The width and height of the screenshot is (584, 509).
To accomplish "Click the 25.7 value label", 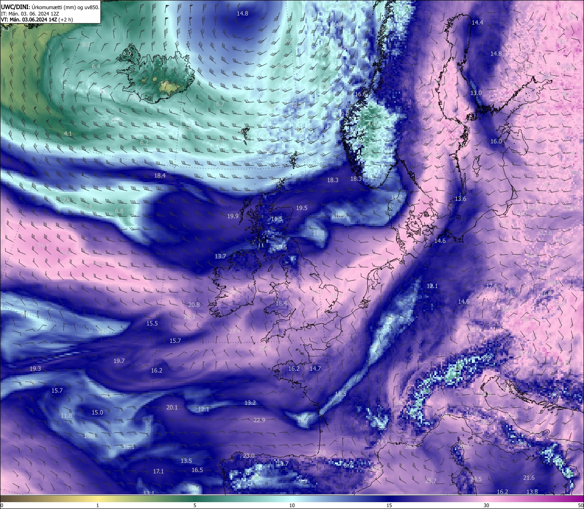I will 431,481.
